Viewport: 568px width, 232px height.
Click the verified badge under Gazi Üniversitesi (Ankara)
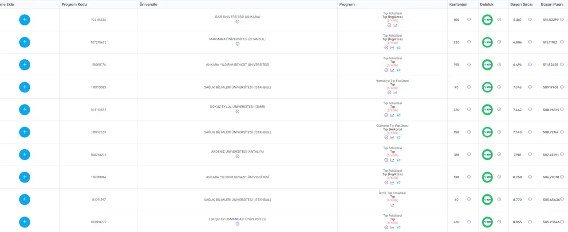click(237, 21)
